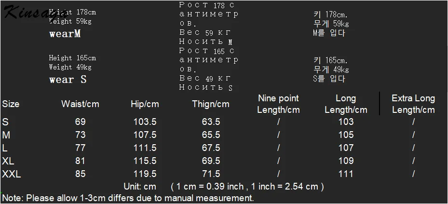Click the XXL size row label

coord(12,174)
